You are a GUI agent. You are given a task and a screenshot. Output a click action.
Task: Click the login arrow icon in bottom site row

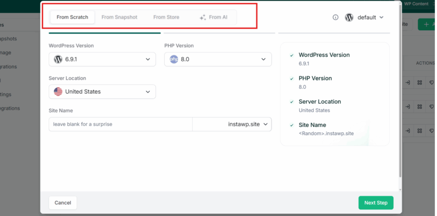point(408,130)
